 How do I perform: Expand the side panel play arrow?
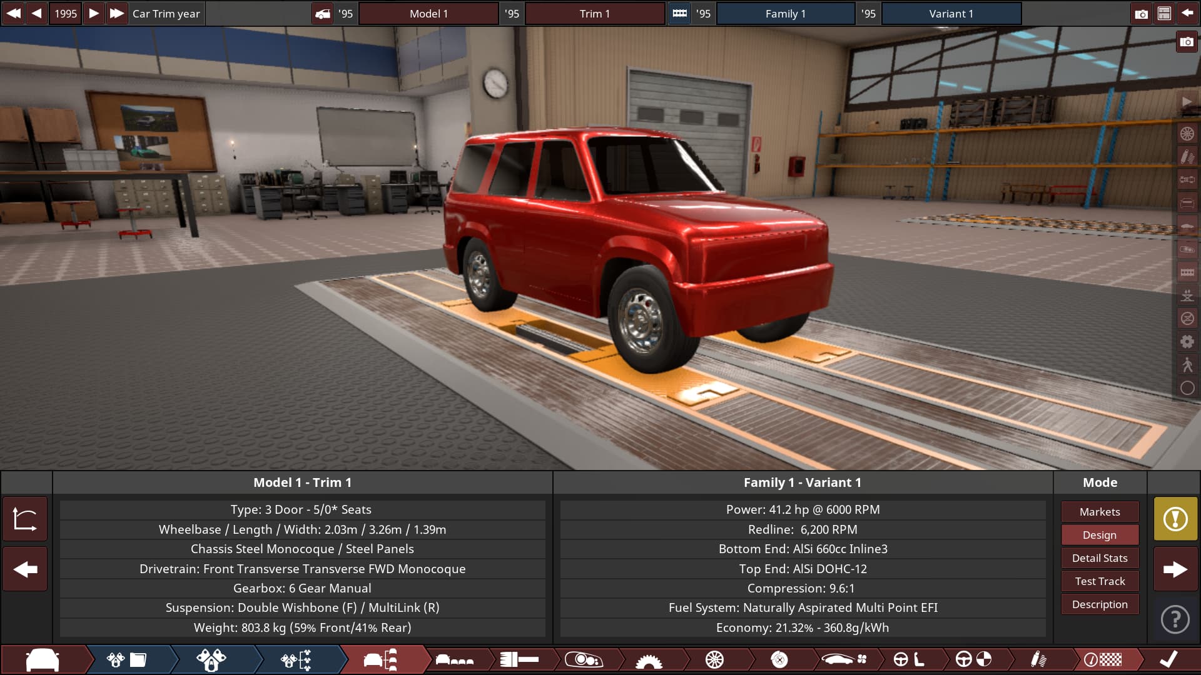(1187, 102)
